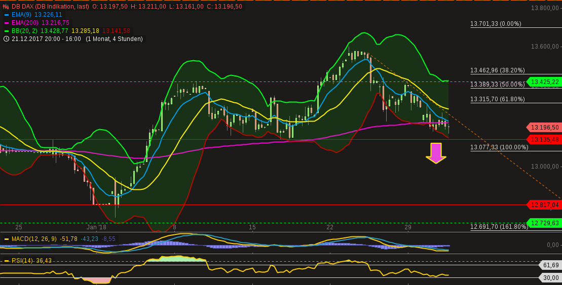Click EMA(9) value 13.226,11
Image resolution: width=562 pixels, height=285 pixels.
[48, 15]
